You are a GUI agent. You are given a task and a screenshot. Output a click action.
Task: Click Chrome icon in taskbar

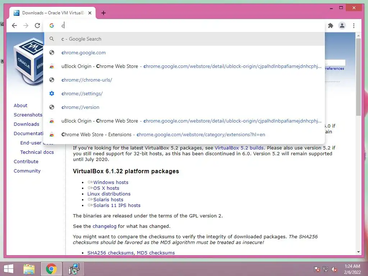tap(51, 269)
